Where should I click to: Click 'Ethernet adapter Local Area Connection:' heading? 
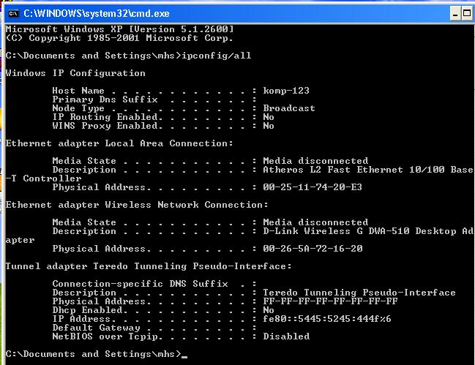coord(119,143)
